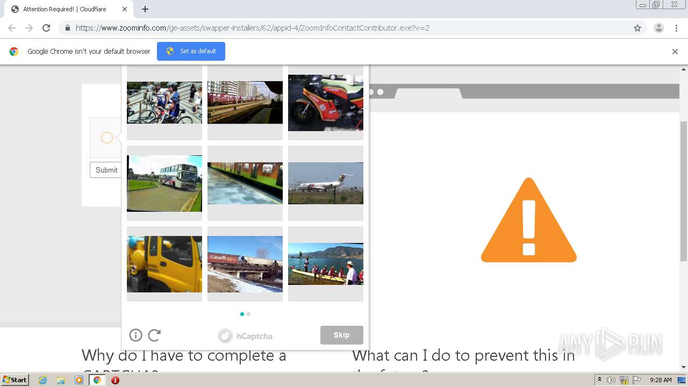This screenshot has width=688, height=387.
Task: Click the network tray icon
Action: [624, 380]
